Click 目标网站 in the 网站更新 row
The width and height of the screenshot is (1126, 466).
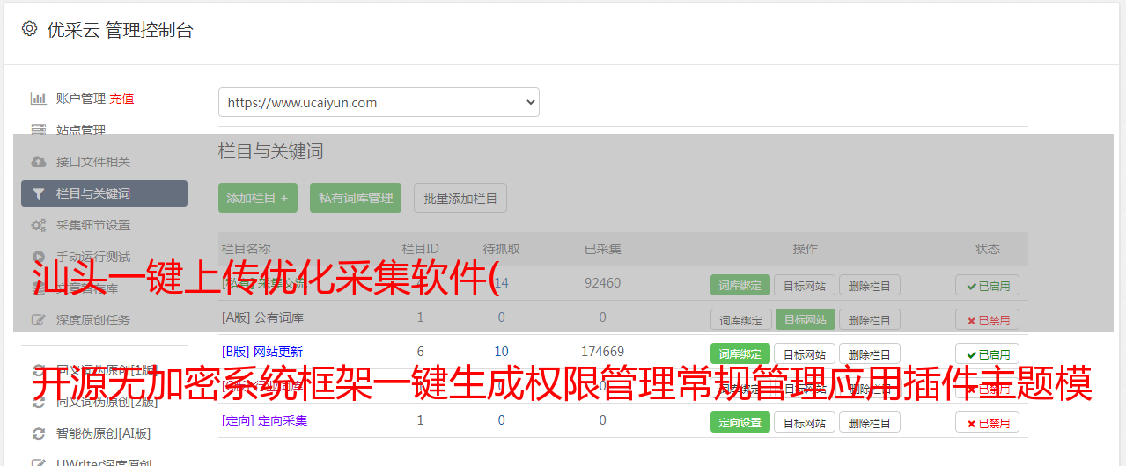click(805, 353)
